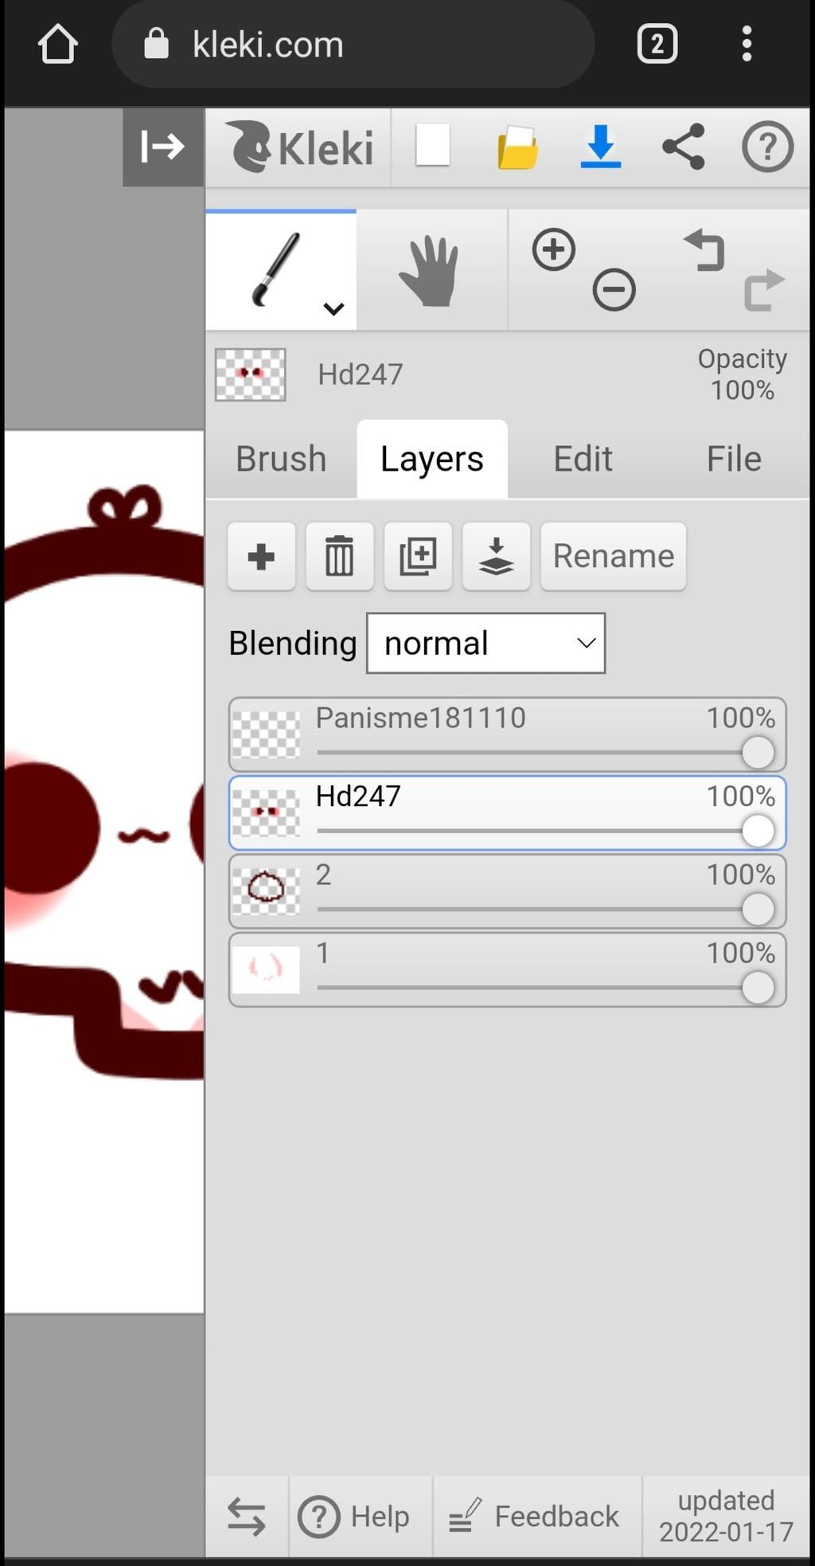Switch to the Brush tab
Viewport: 815px width, 1566px height.
281,459
